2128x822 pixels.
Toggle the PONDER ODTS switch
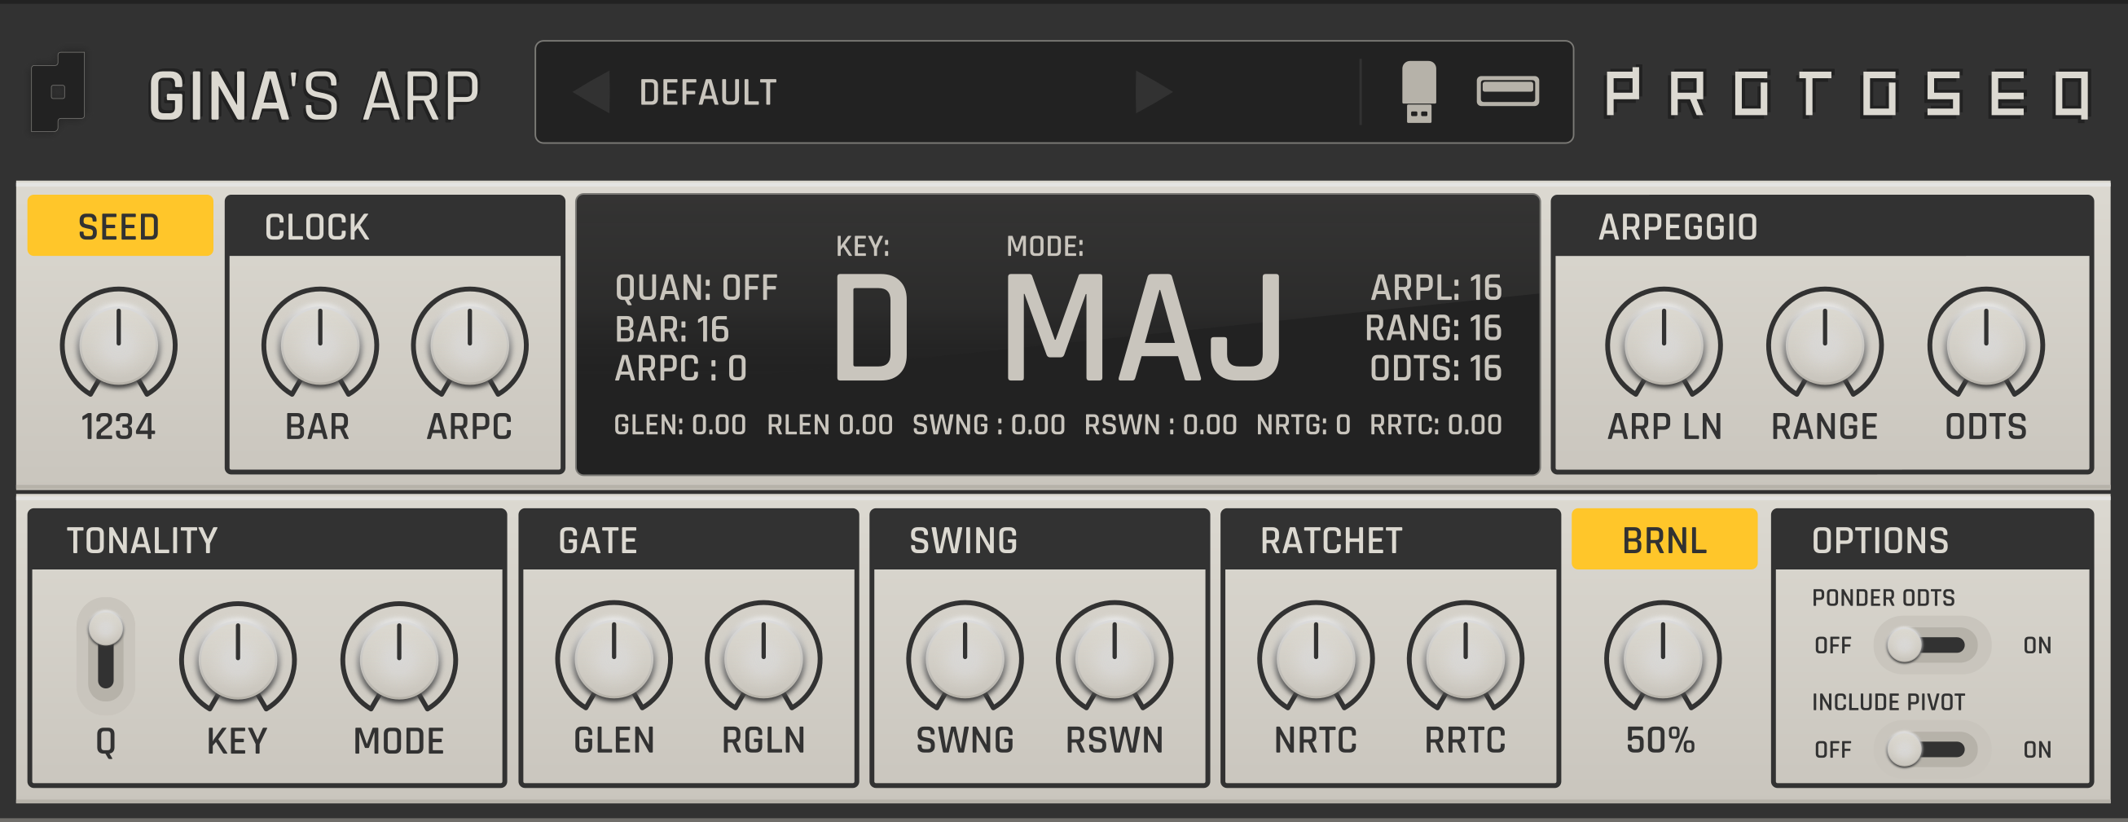pyautogui.click(x=1932, y=645)
